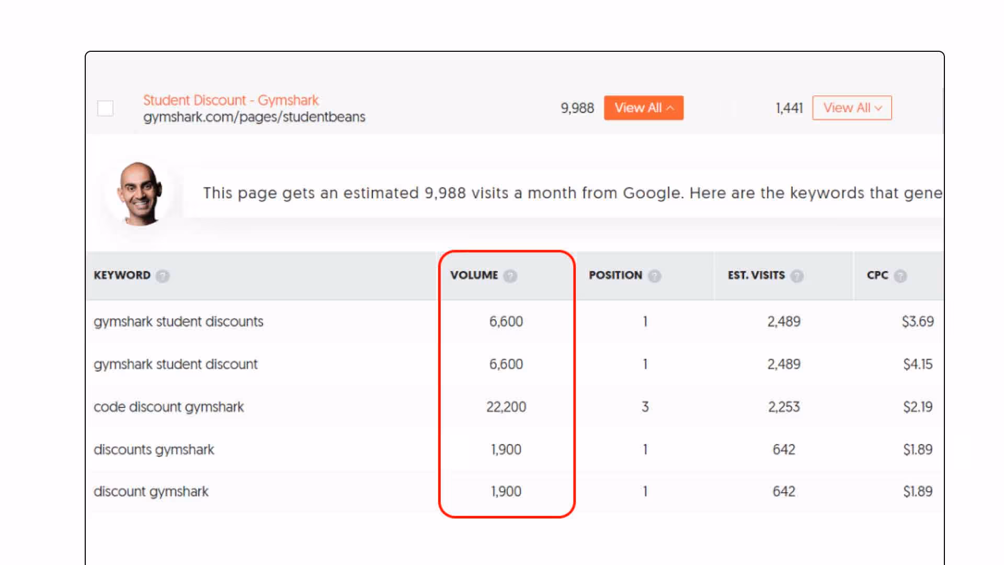Select keyword 'code discount gymshark'
This screenshot has height=565, width=1004.
click(x=168, y=407)
